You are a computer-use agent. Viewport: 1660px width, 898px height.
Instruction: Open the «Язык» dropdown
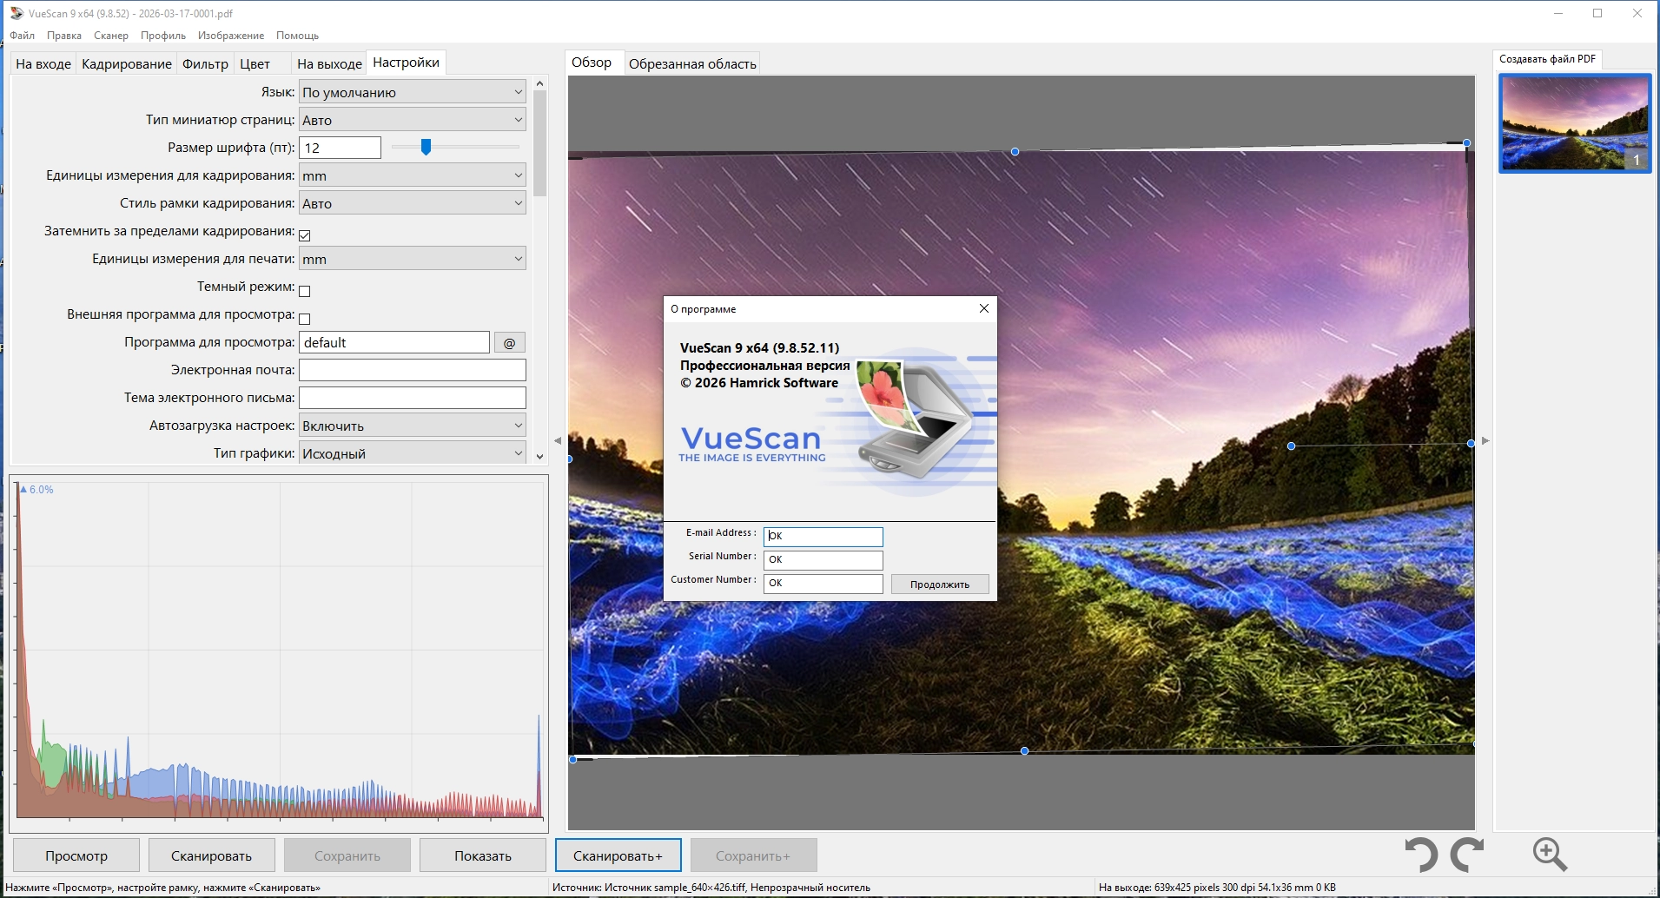click(412, 92)
